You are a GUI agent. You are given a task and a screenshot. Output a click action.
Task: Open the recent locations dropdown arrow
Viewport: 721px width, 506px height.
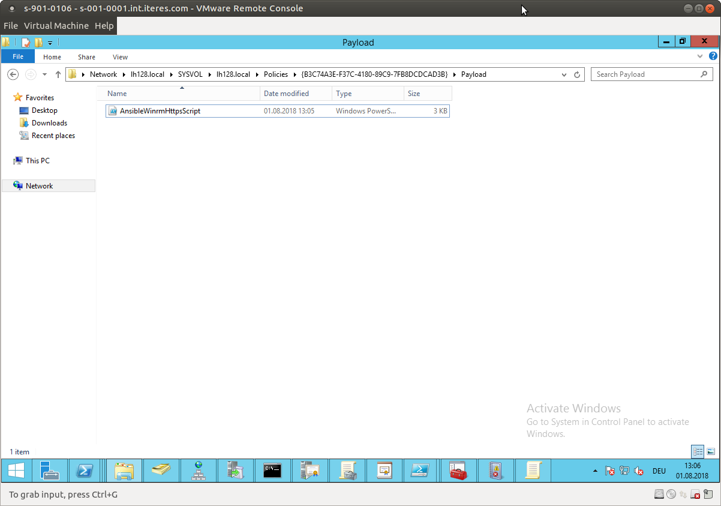[x=44, y=74]
